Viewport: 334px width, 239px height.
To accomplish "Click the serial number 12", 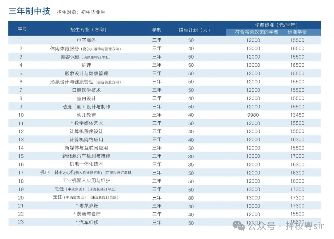I will 21,132.
